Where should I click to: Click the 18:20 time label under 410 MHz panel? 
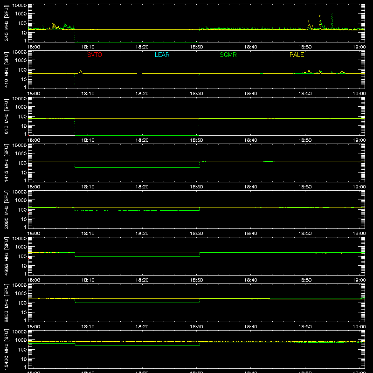[142, 94]
